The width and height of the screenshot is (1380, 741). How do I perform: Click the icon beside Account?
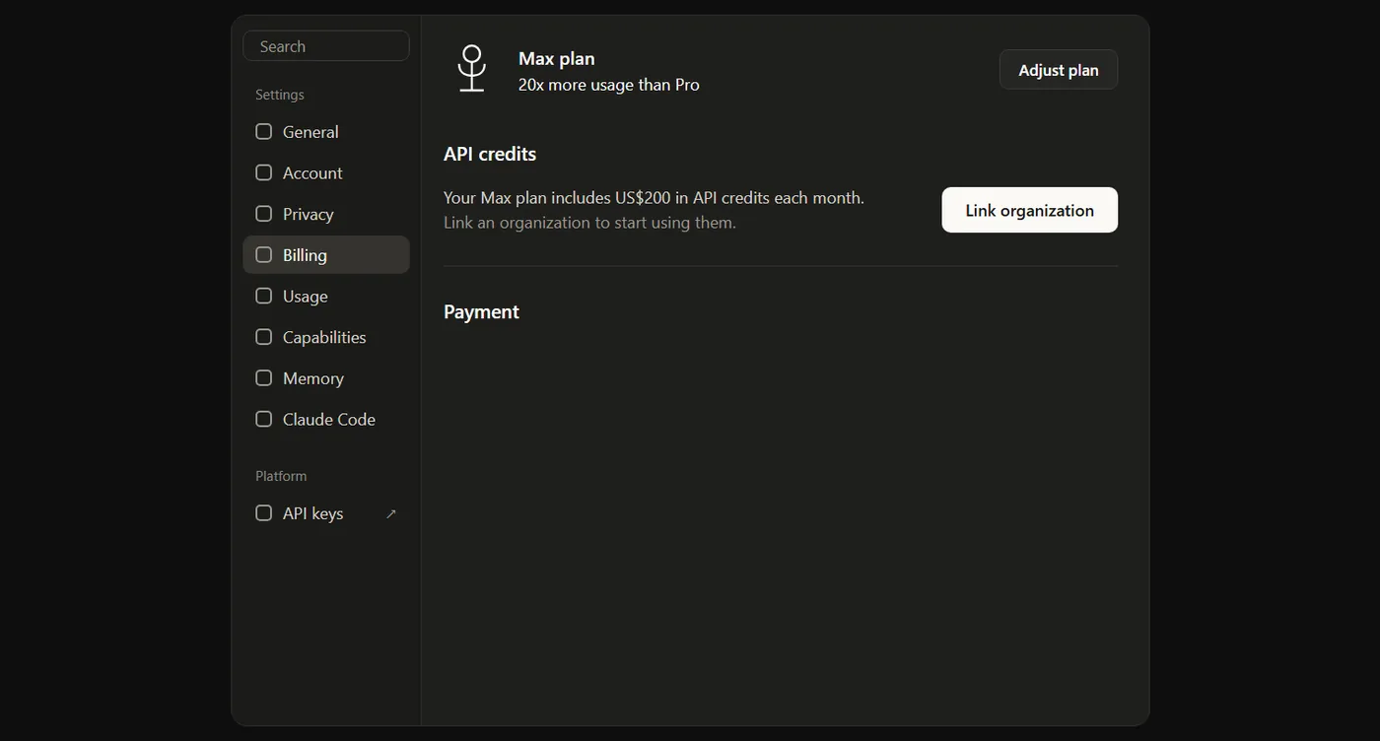click(263, 172)
